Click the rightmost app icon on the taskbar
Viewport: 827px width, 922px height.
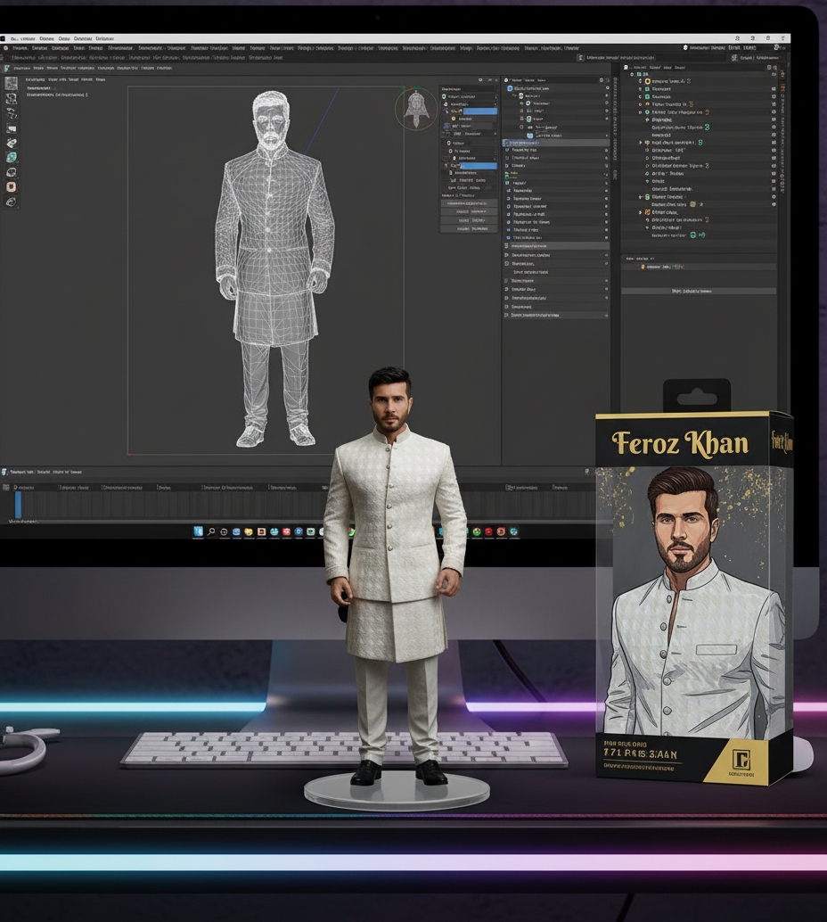click(x=513, y=532)
